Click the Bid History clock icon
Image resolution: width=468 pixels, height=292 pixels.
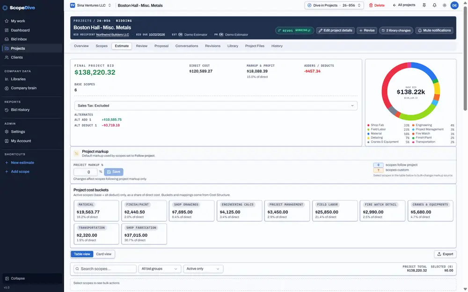pyautogui.click(x=7, y=110)
